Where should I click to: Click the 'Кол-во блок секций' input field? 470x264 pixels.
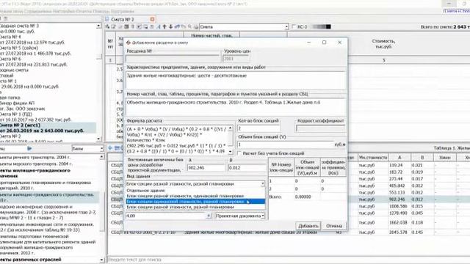pyautogui.click(x=258, y=128)
